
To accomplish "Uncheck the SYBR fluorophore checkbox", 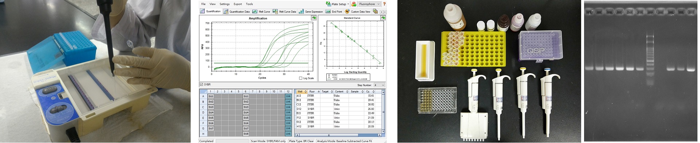I will (201, 84).
